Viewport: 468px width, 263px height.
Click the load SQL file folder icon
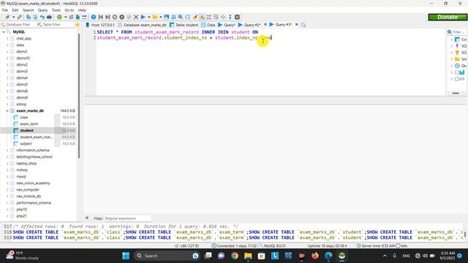click(154, 17)
